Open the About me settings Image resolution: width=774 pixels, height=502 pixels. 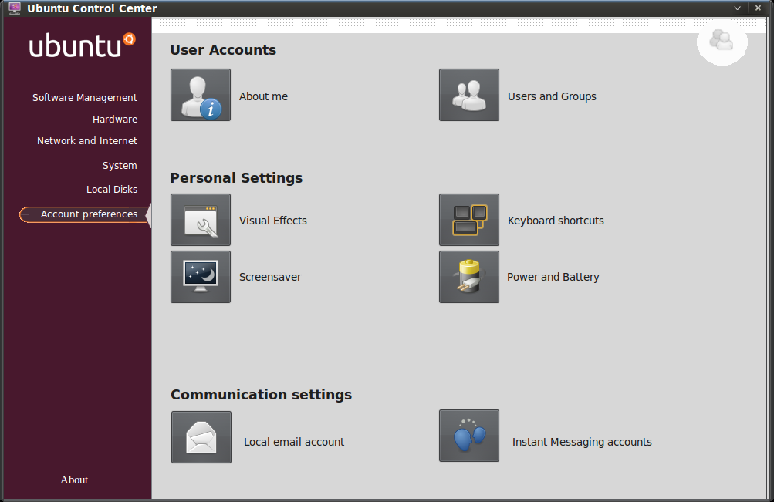pos(201,95)
